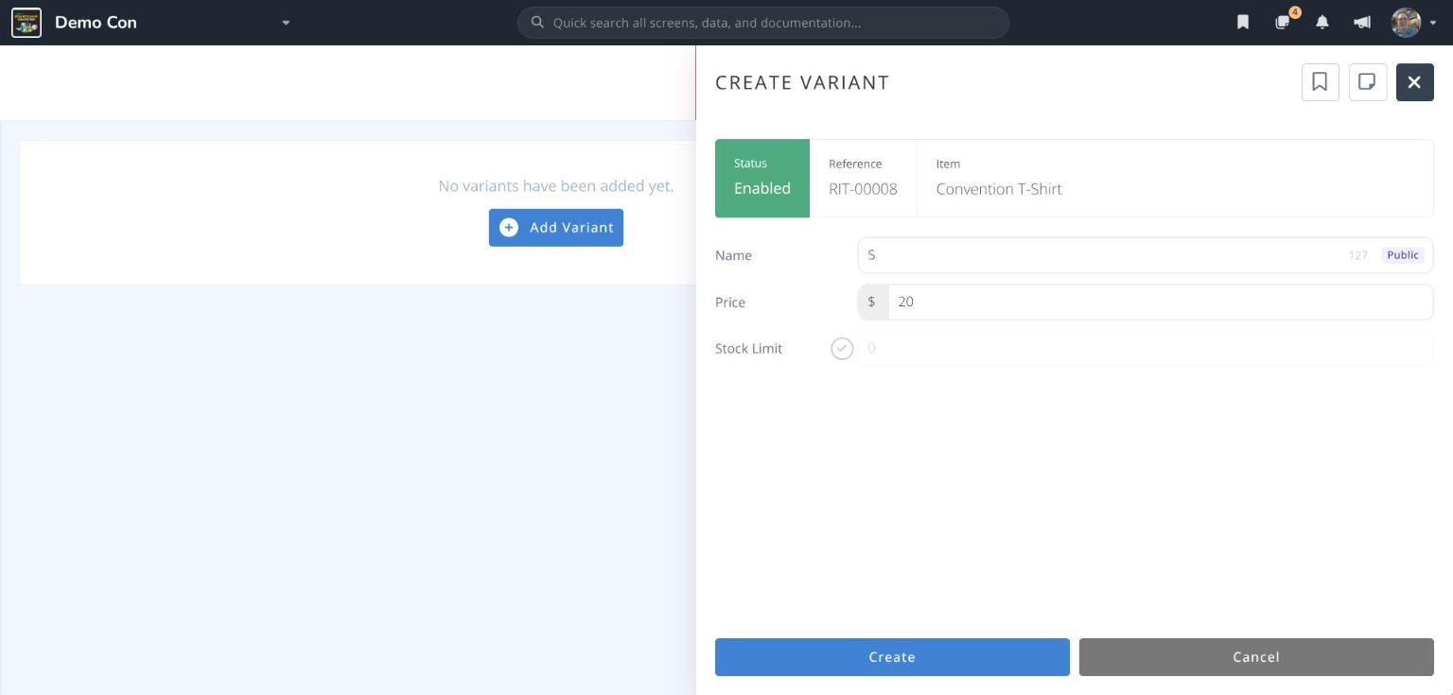This screenshot has width=1453, height=695.
Task: Click the Name input field
Action: pos(1145,255)
